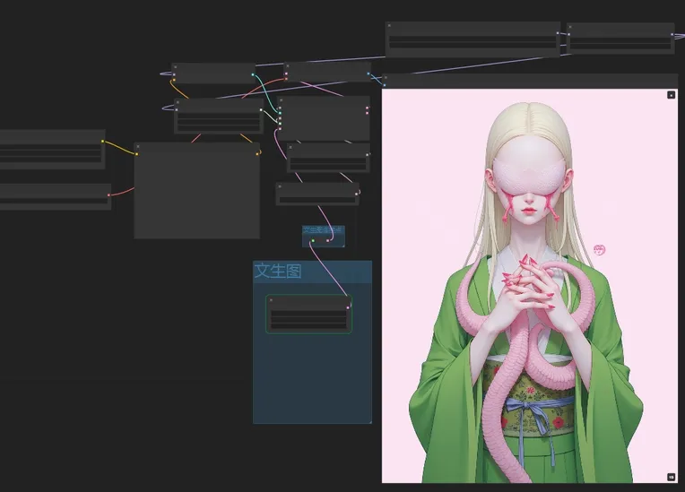
Task: Click the yellow input port on the large square node
Action: pos(137,153)
